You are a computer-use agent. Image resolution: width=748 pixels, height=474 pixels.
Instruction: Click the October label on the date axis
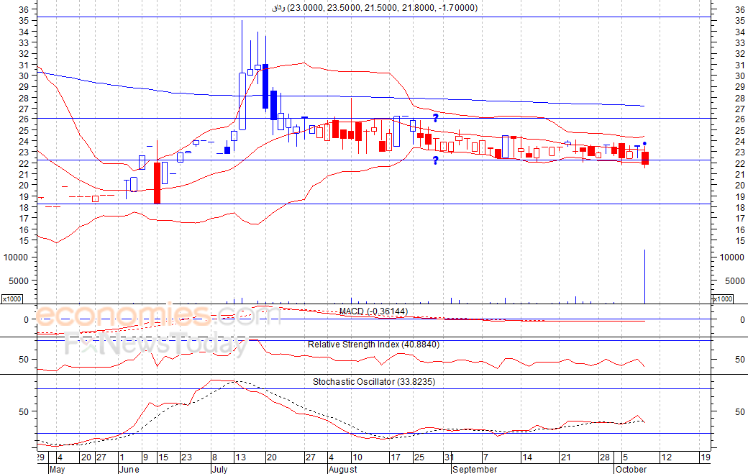[x=630, y=469]
